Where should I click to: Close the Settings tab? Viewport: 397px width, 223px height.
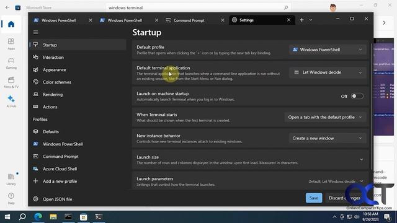point(288,20)
